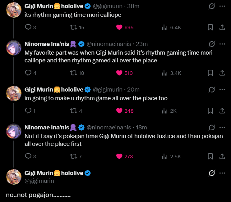Image resolution: width=231 pixels, height=202 pixels.
Task: Open @ninomaeinanis handle on 23m tweet
Action: point(109,44)
